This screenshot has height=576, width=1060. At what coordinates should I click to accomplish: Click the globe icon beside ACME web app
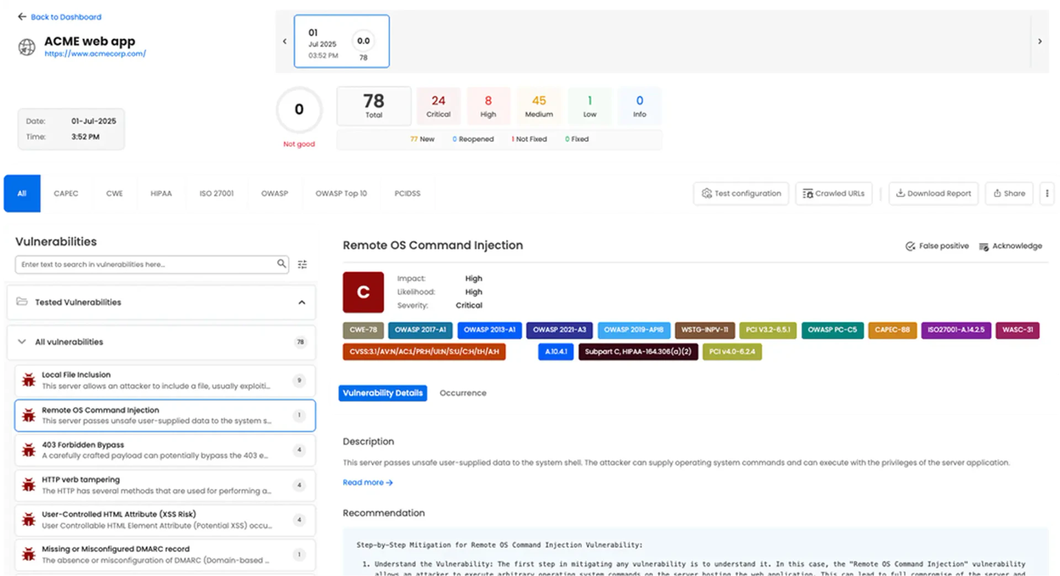pyautogui.click(x=26, y=46)
